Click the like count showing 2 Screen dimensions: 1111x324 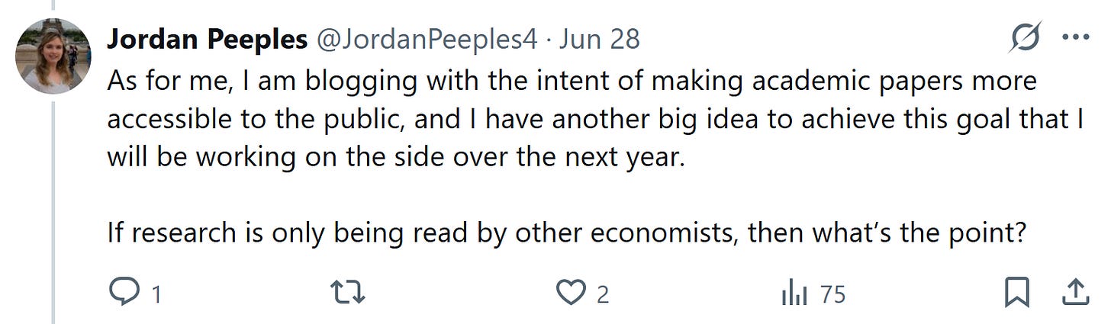603,294
